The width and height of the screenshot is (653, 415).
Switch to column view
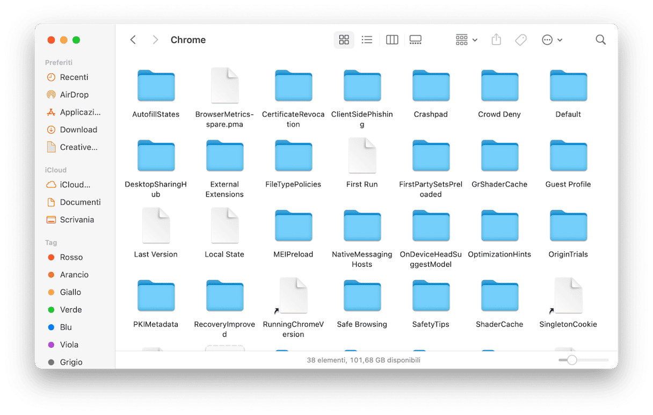pyautogui.click(x=392, y=40)
